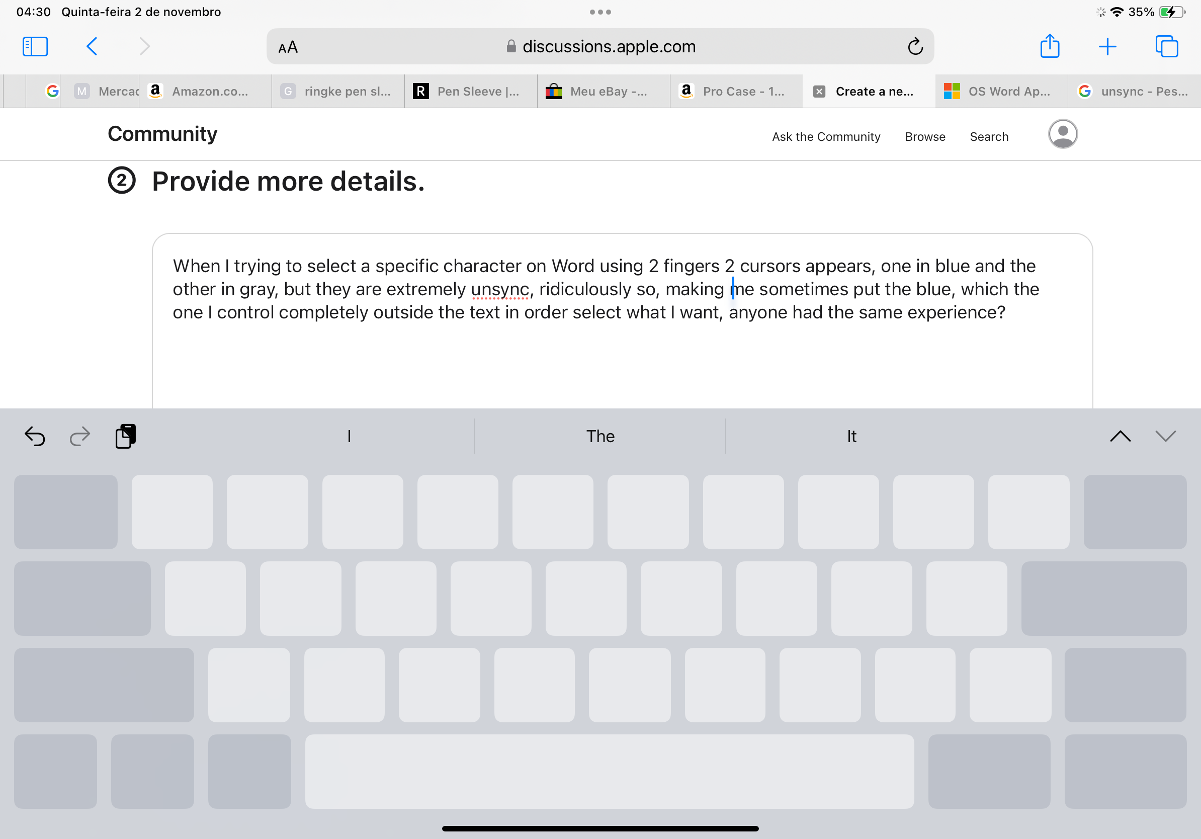Screen dimensions: 1201x839
Task: Open the Share sheet
Action: (x=1049, y=46)
